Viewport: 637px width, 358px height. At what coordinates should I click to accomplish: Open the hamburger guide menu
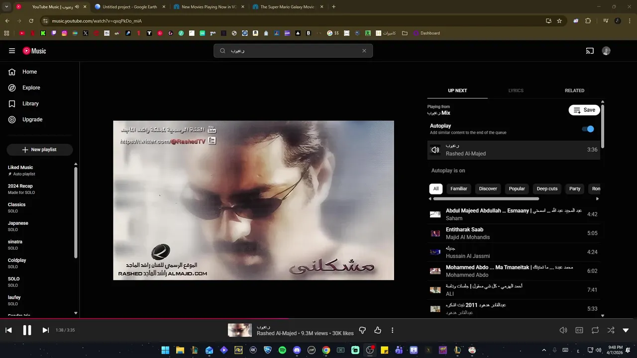(12, 51)
